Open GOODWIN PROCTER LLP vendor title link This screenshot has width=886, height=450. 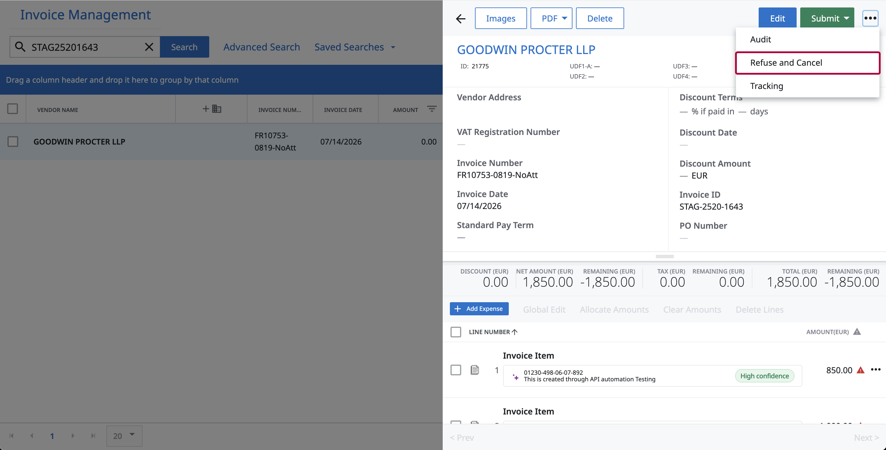click(526, 50)
